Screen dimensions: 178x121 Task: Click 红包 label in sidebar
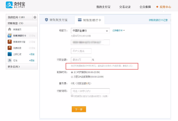[x=15, y=60]
